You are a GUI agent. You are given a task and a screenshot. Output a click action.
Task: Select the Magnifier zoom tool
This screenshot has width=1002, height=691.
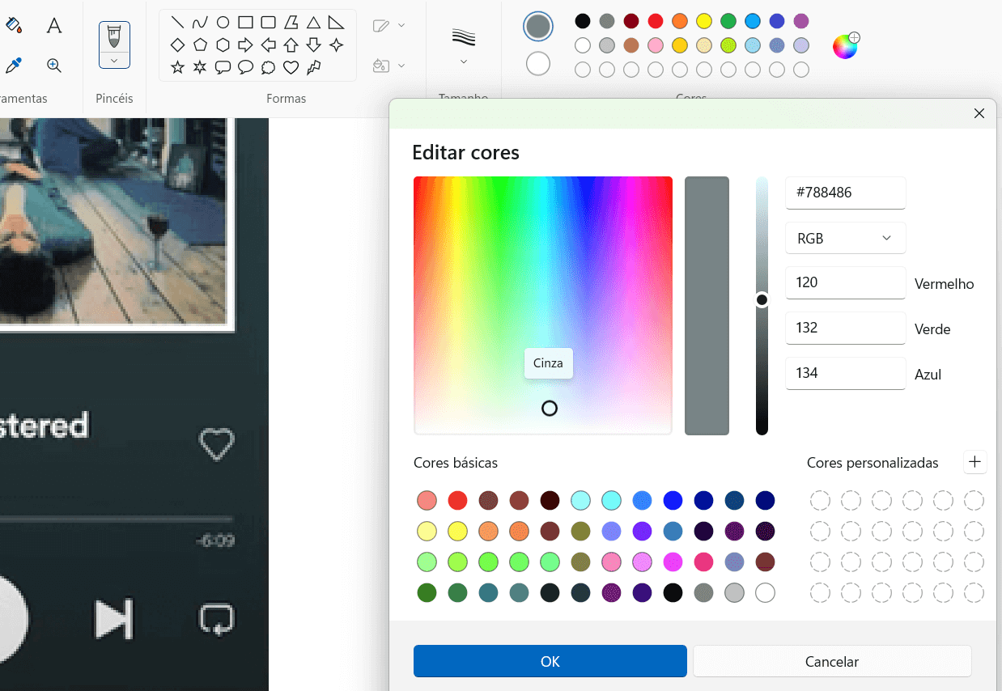[54, 66]
